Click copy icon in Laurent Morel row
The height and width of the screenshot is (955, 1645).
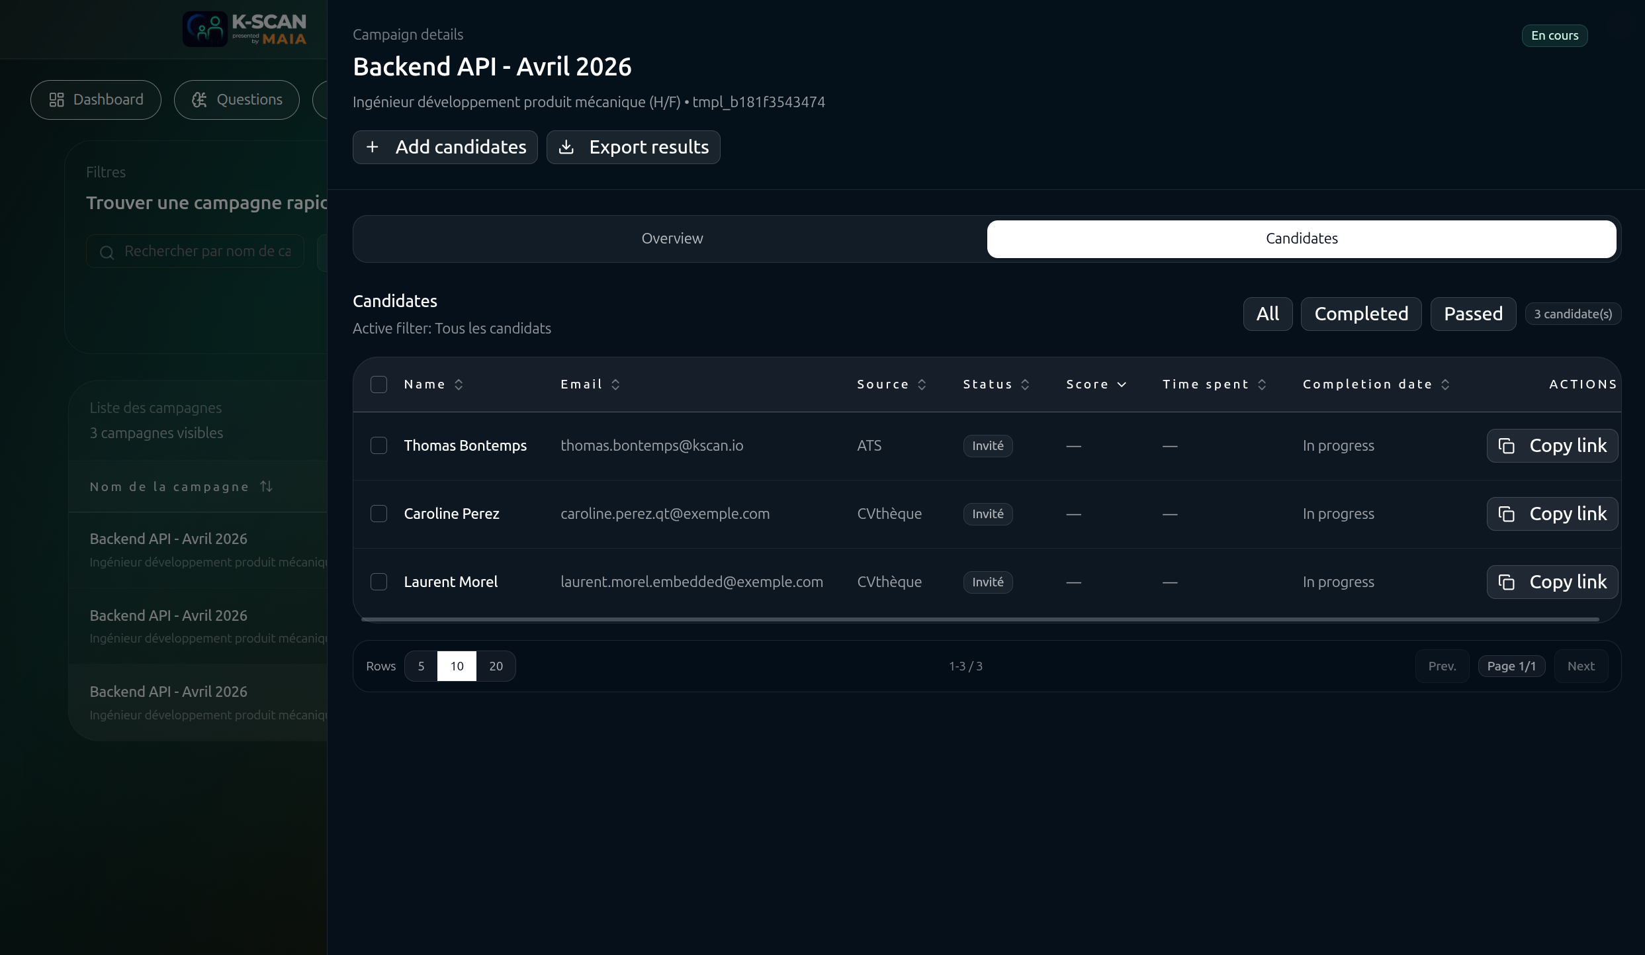point(1507,582)
